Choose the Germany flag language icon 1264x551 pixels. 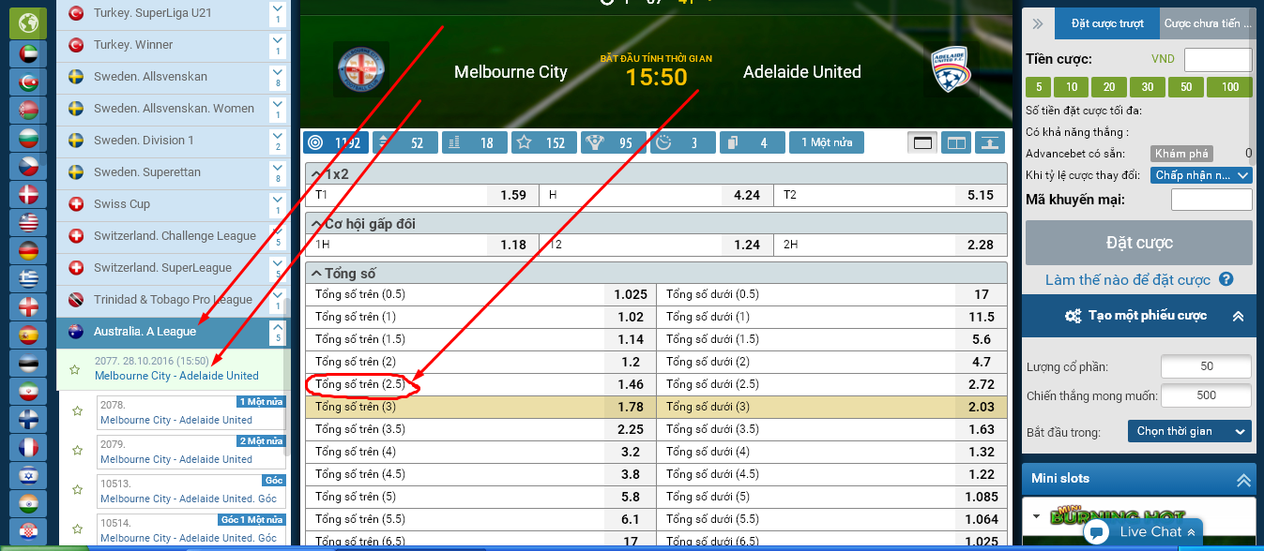point(28,251)
